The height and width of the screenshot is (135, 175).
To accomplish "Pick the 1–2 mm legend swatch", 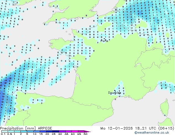I will 17,131.
